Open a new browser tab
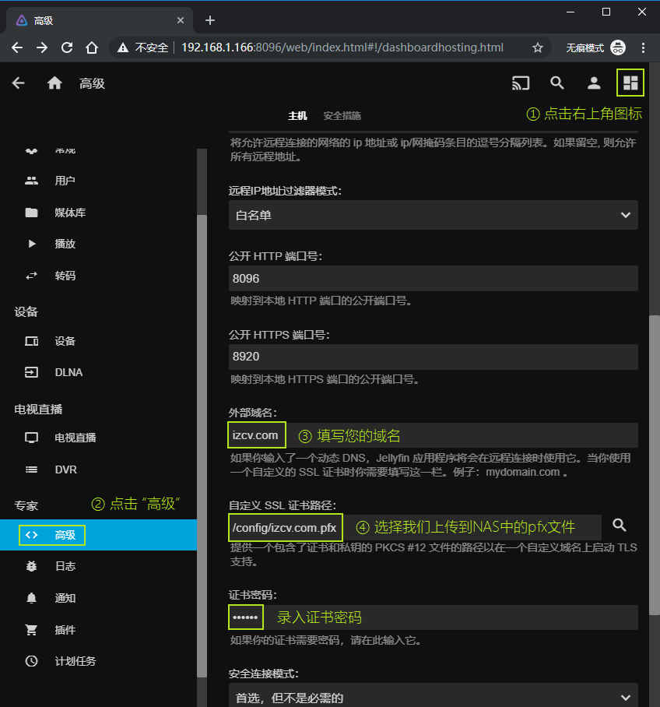The width and height of the screenshot is (660, 707). click(209, 20)
